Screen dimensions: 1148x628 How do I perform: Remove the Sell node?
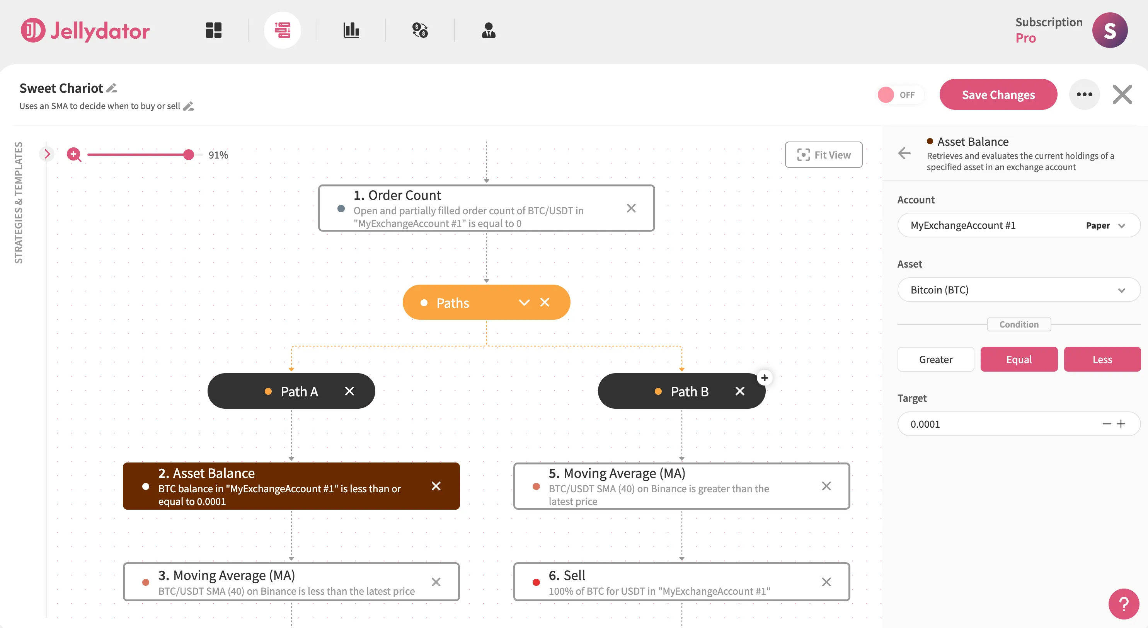click(826, 582)
